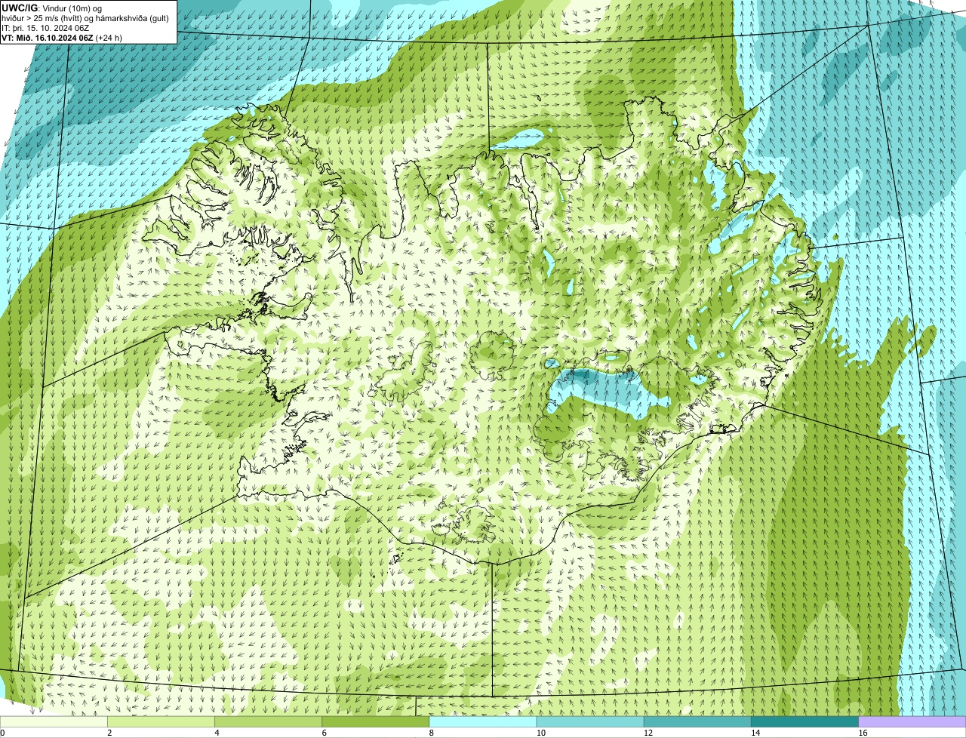Click the legend scale label "2"

pos(109,733)
